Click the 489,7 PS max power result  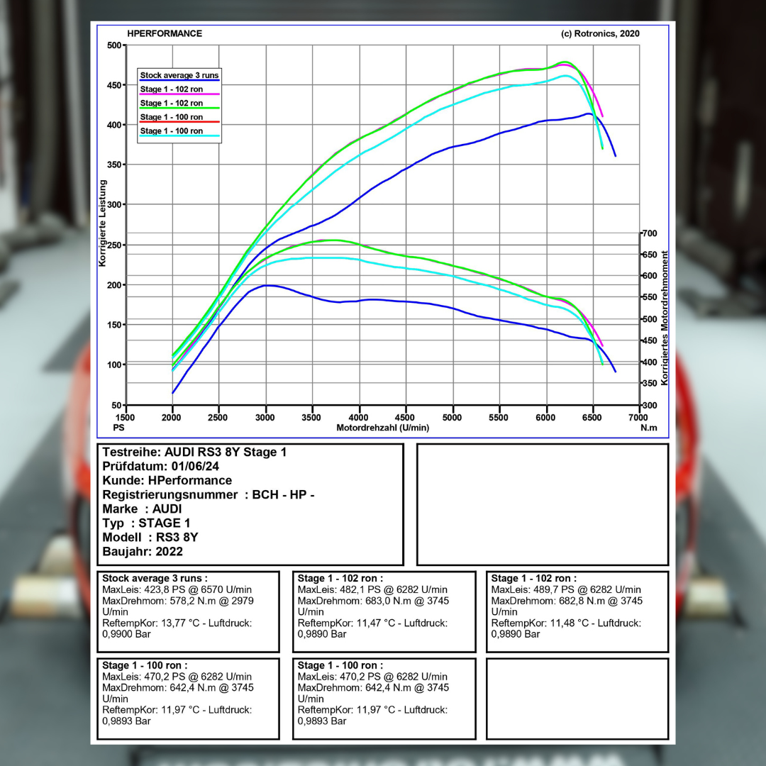click(566, 589)
